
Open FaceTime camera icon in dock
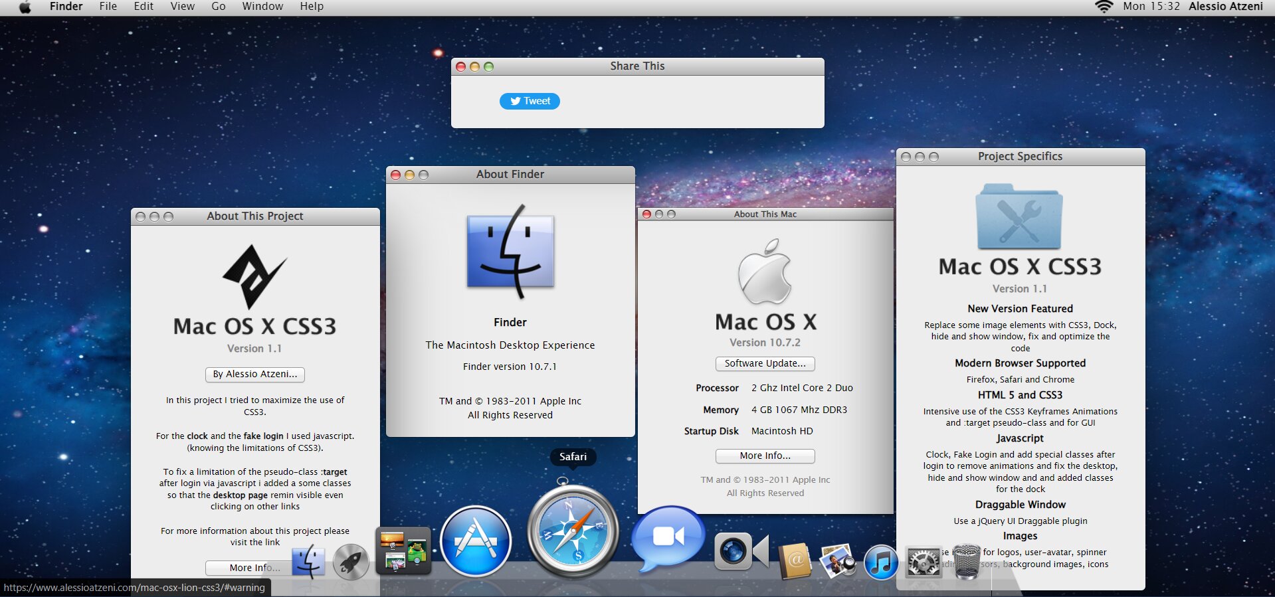pos(741,551)
